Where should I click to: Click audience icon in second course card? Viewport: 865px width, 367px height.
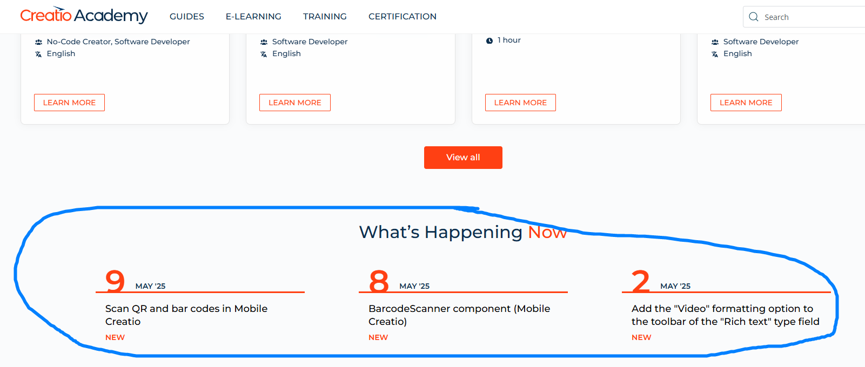click(x=264, y=42)
